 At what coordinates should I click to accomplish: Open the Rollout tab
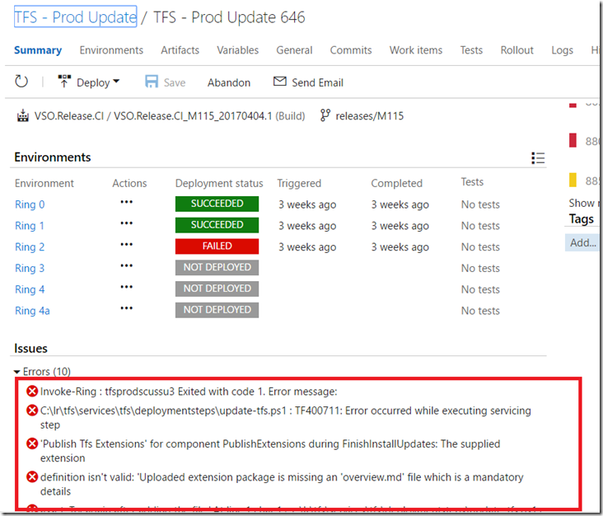(517, 50)
